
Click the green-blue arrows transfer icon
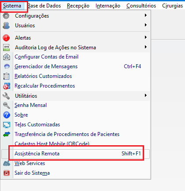7,134
